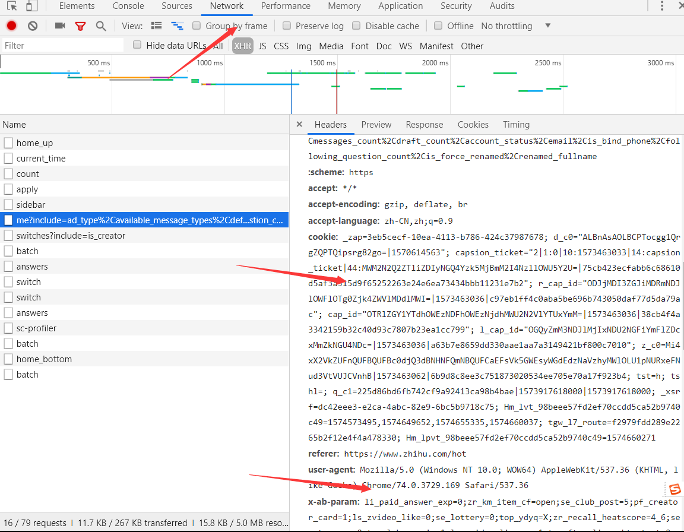This screenshot has height=532, width=684.
Task: Select the apply request
Action: pyautogui.click(x=144, y=189)
